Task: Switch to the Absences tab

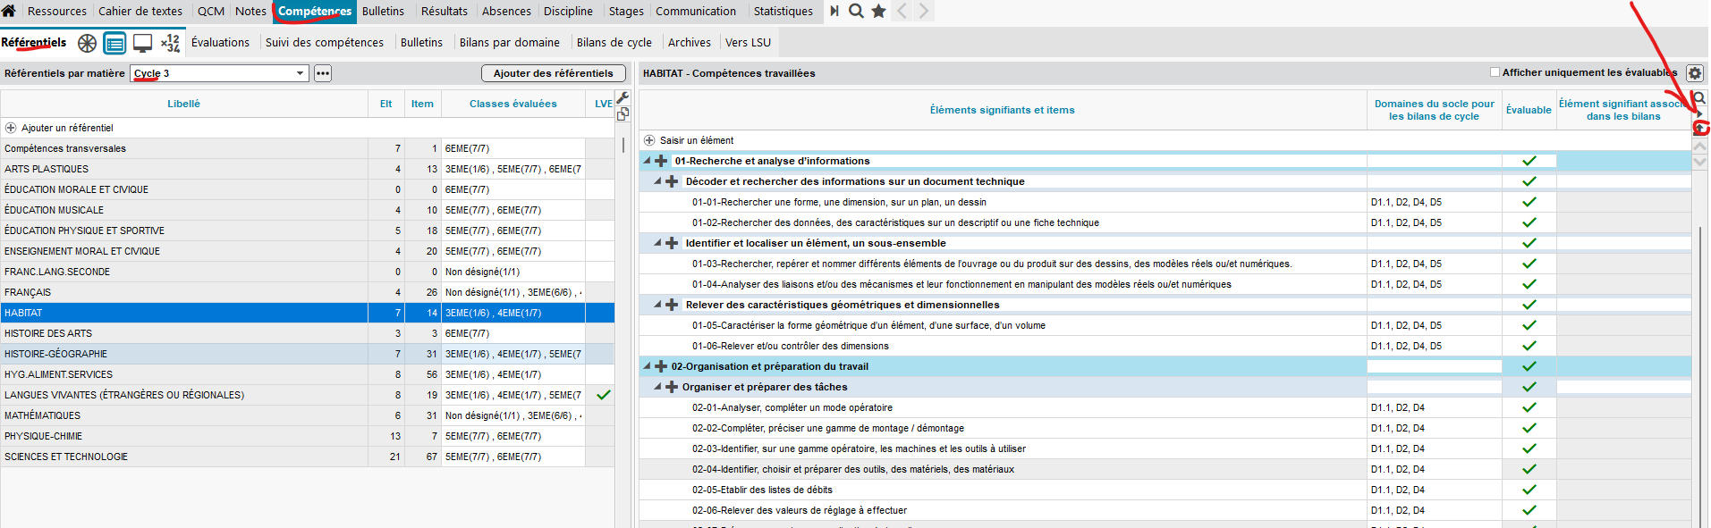Action: click(506, 11)
